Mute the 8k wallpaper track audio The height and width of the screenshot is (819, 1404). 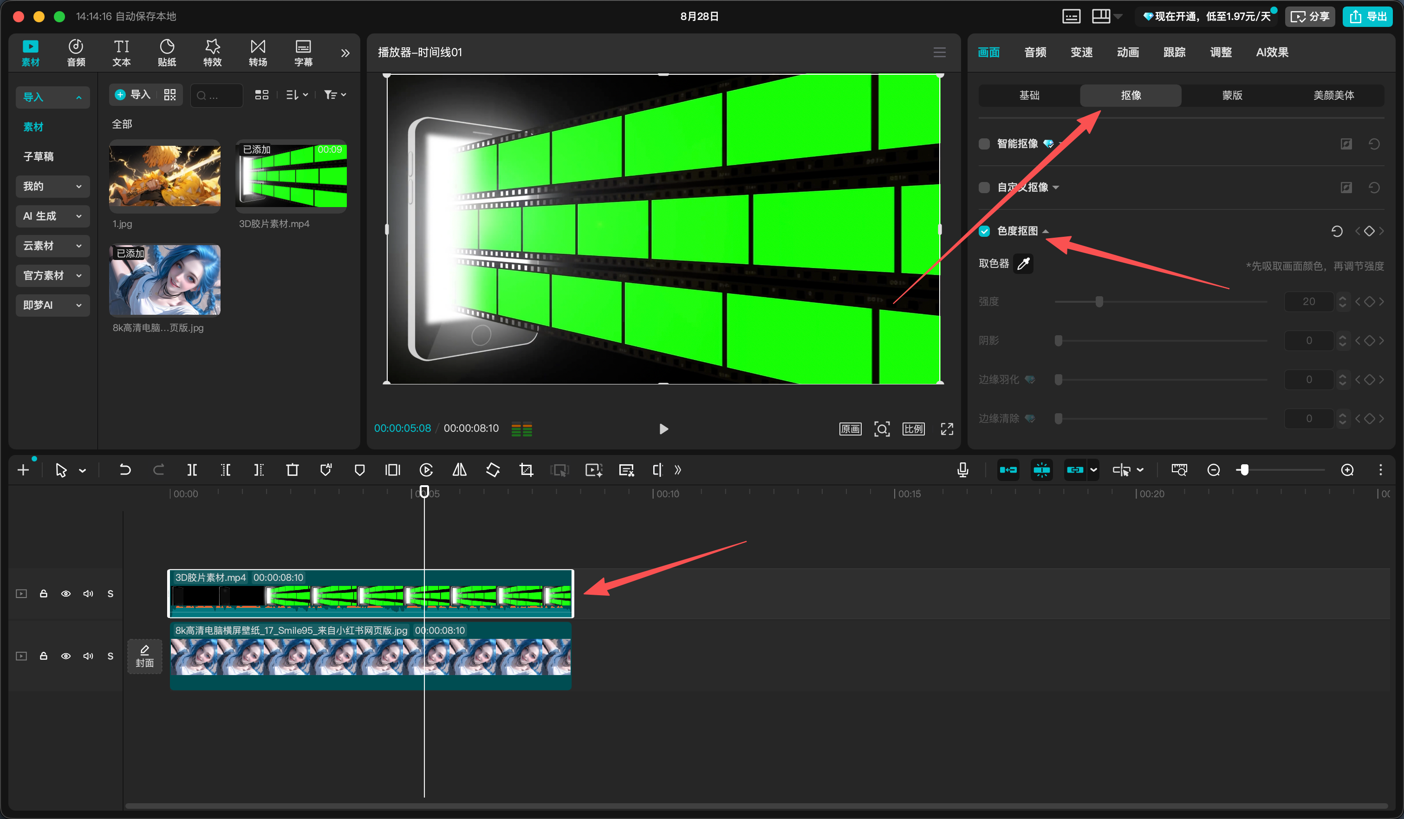(88, 656)
